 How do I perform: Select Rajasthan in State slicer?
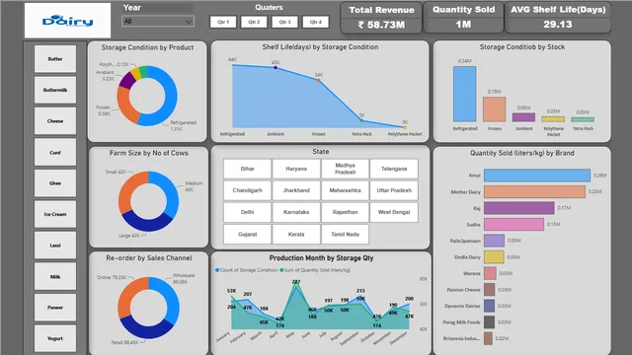[345, 212]
